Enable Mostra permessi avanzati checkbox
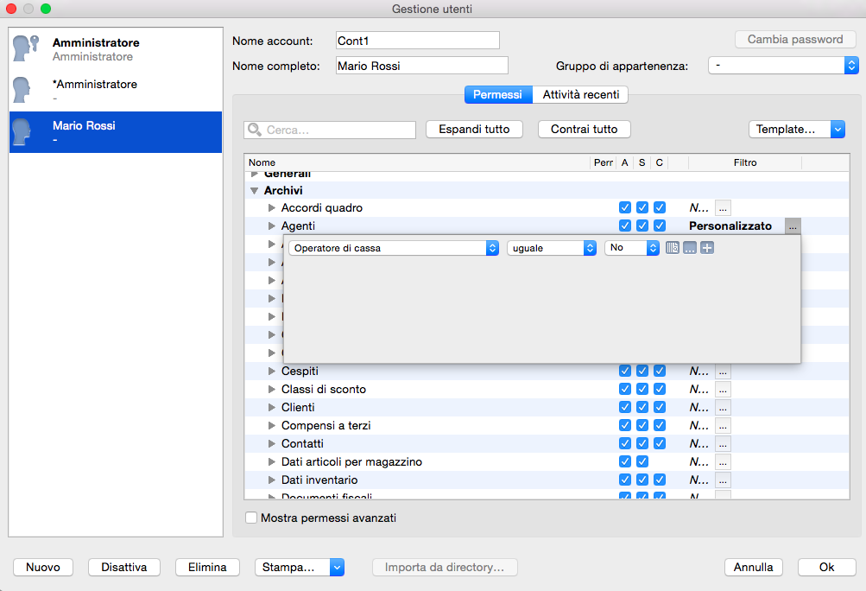The height and width of the screenshot is (591, 866). click(251, 518)
